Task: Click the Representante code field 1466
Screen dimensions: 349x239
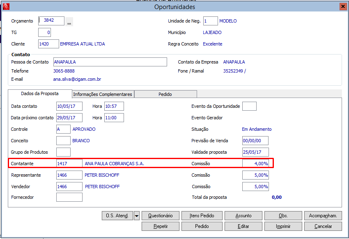Action: tap(69, 175)
